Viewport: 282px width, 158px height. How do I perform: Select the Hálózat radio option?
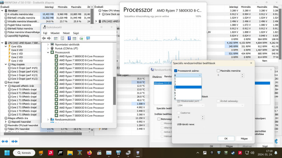pos(162,136)
